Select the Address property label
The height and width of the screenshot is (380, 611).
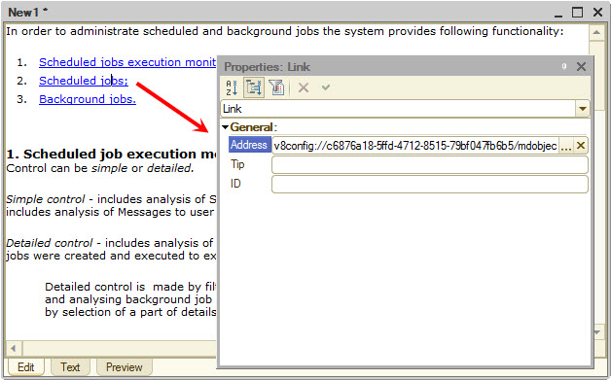pos(249,145)
